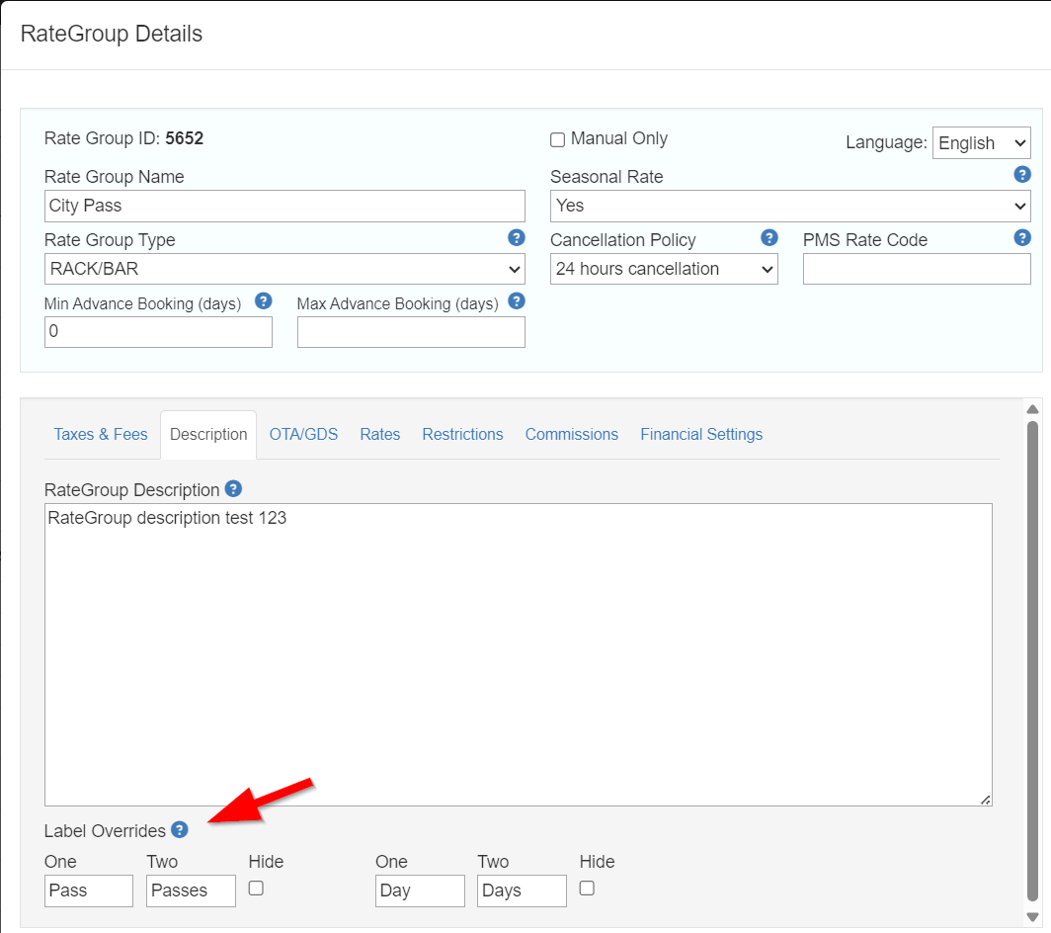Click PMS Rate Code help icon
Screen dimensions: 1051x933
pyautogui.click(x=1022, y=238)
